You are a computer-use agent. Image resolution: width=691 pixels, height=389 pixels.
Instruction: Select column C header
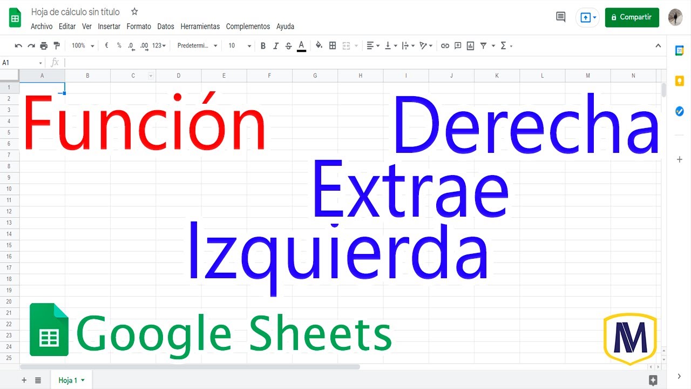(133, 76)
